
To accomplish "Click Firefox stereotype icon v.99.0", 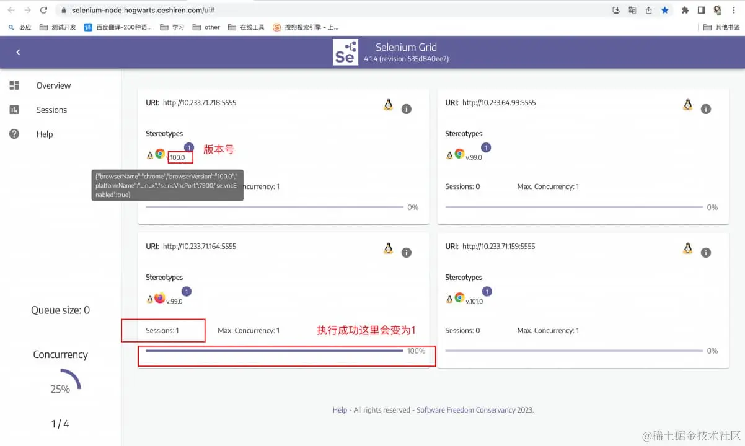I will point(160,297).
